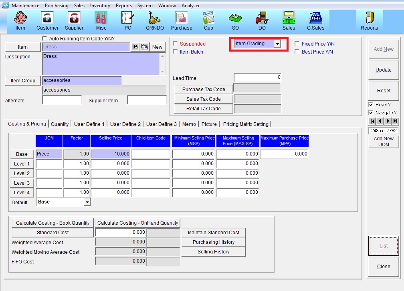Expand the Item Grading dropdown
404x291 pixels.
click(x=277, y=44)
